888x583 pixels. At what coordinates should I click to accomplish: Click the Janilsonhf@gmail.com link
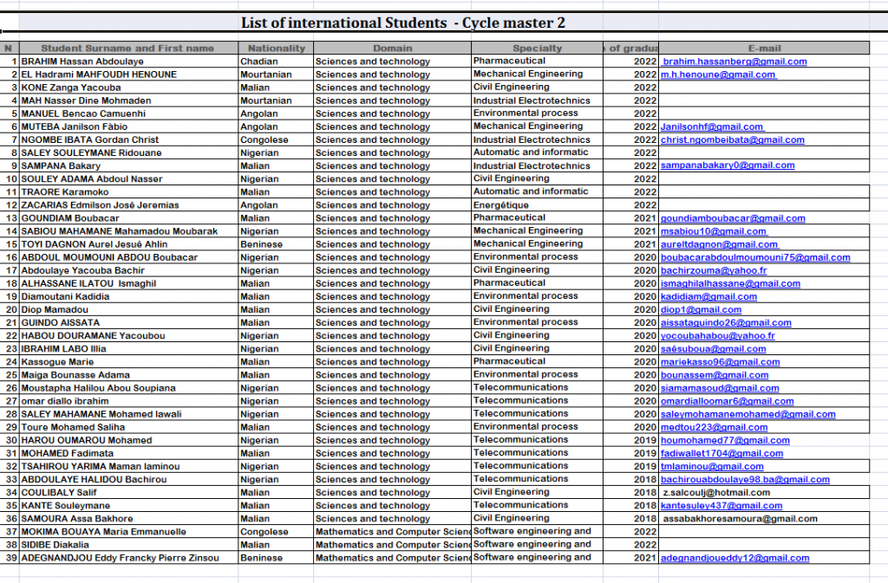[x=712, y=126]
